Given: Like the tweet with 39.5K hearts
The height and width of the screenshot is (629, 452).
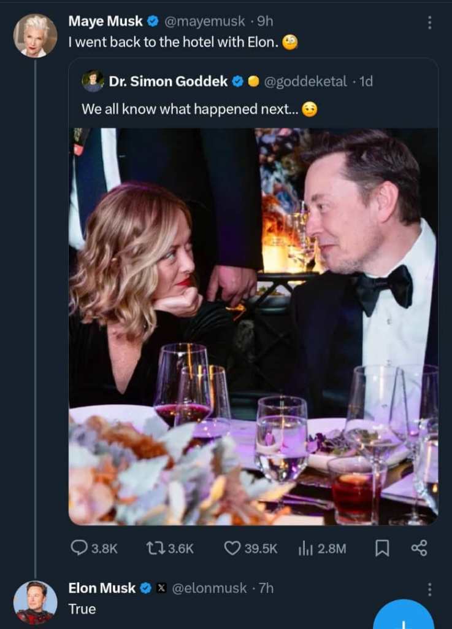Looking at the screenshot, I should pyautogui.click(x=232, y=548).
